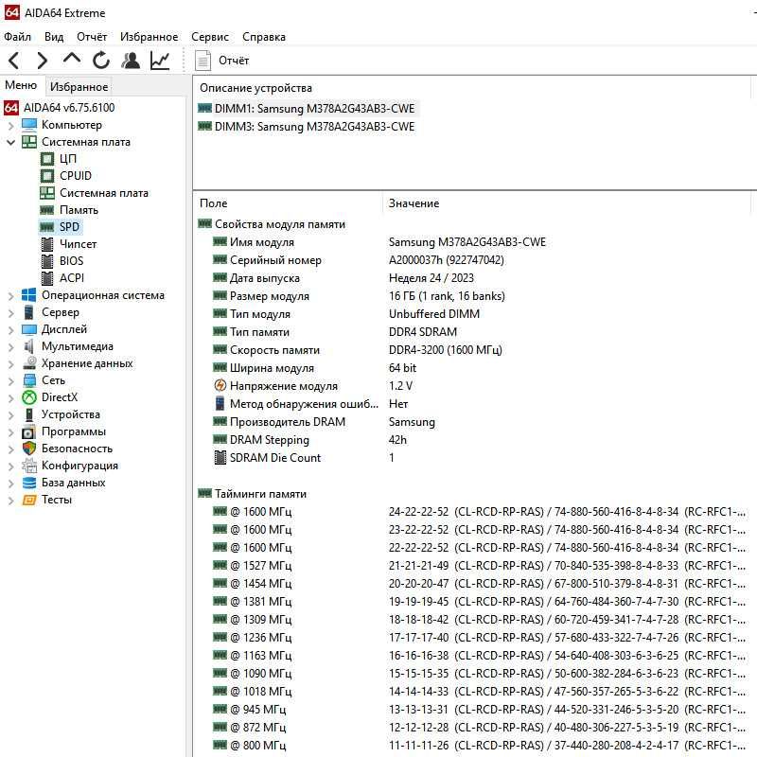The image size is (757, 757).
Task: Switch to the Меню tab
Action: [21, 85]
